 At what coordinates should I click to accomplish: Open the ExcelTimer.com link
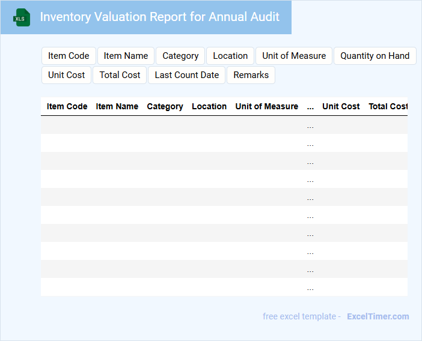[x=378, y=316]
